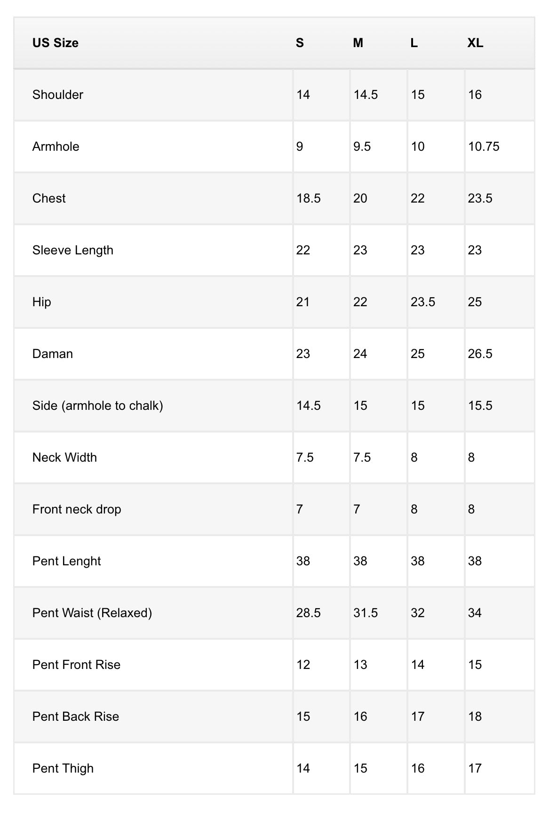Click the XL column header

tap(475, 43)
